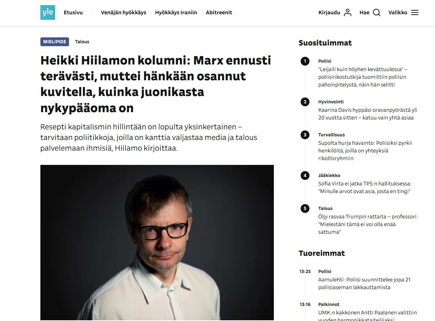This screenshot has width=435, height=321.
Task: Click the number 1 ranking badge
Action: pos(305,61)
